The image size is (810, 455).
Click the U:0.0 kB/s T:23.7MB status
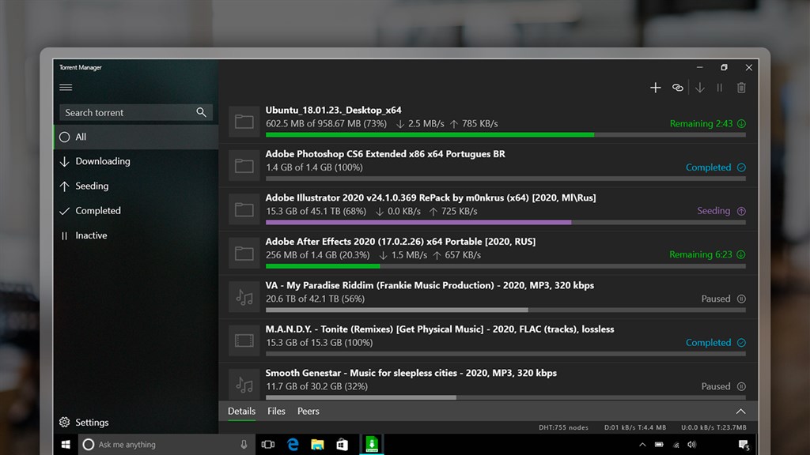tap(713, 427)
